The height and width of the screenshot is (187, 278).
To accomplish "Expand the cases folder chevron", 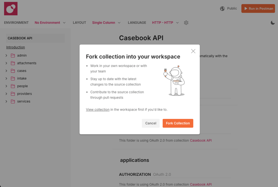I will (6, 71).
